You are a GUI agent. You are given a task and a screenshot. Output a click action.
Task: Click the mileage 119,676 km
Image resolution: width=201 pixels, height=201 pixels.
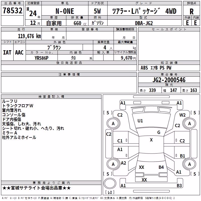(29, 36)
